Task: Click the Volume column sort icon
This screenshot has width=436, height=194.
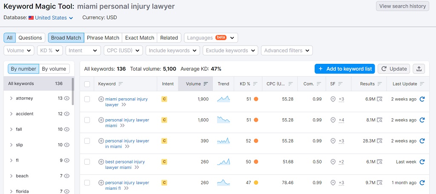Action: point(206,84)
